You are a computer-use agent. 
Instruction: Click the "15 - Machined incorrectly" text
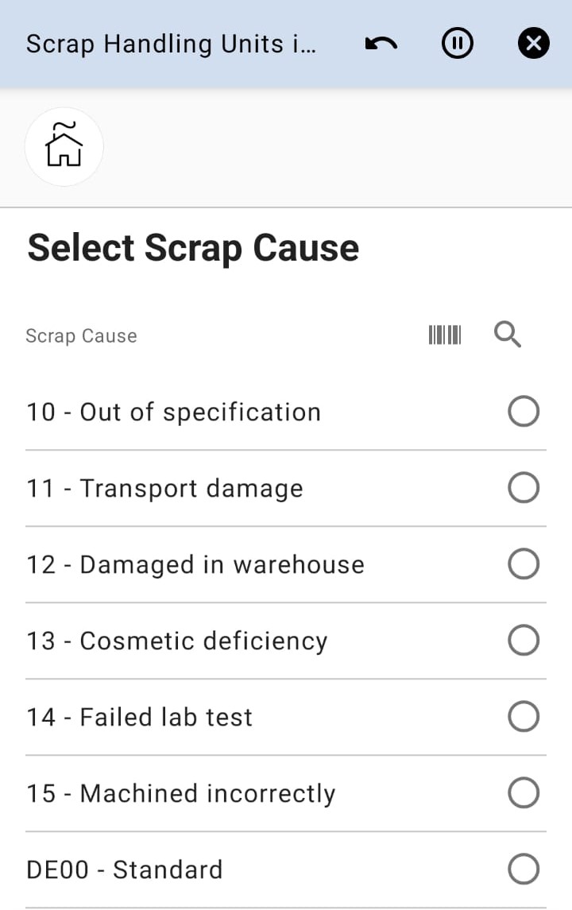coord(180,793)
